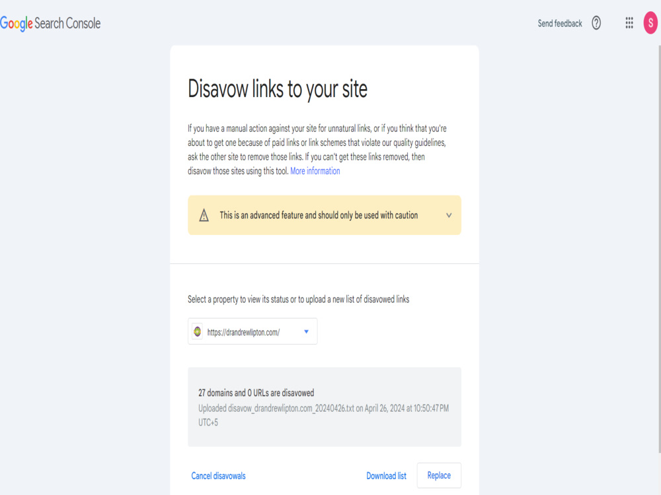Click the Google Search Console logo

pyautogui.click(x=50, y=23)
